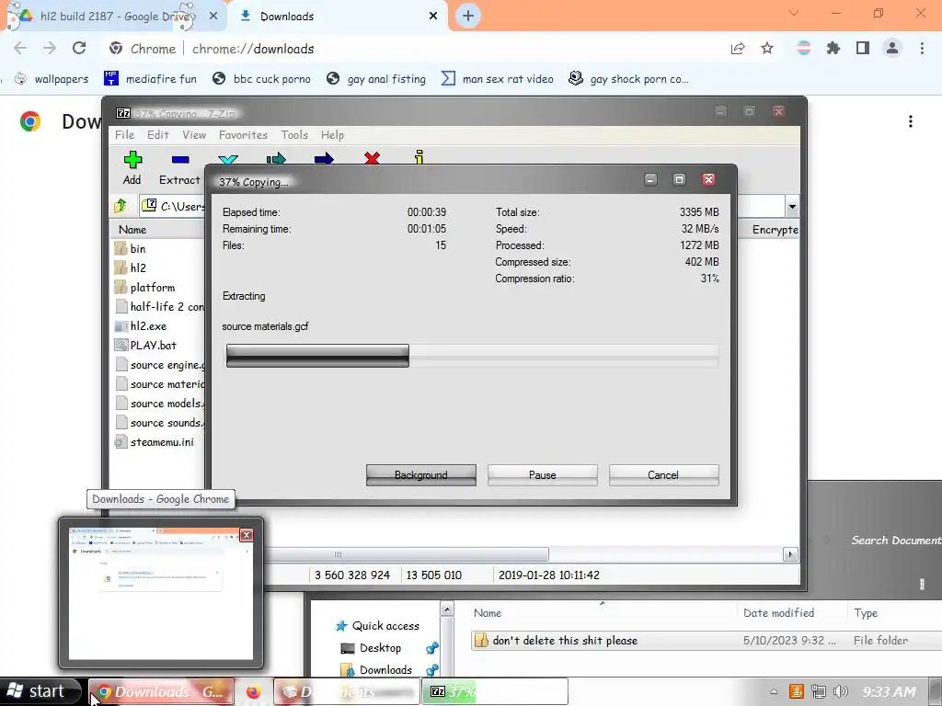Select PLAY.bat in the 7-Zip file list
Viewport: 942px width, 706px height.
145,346
